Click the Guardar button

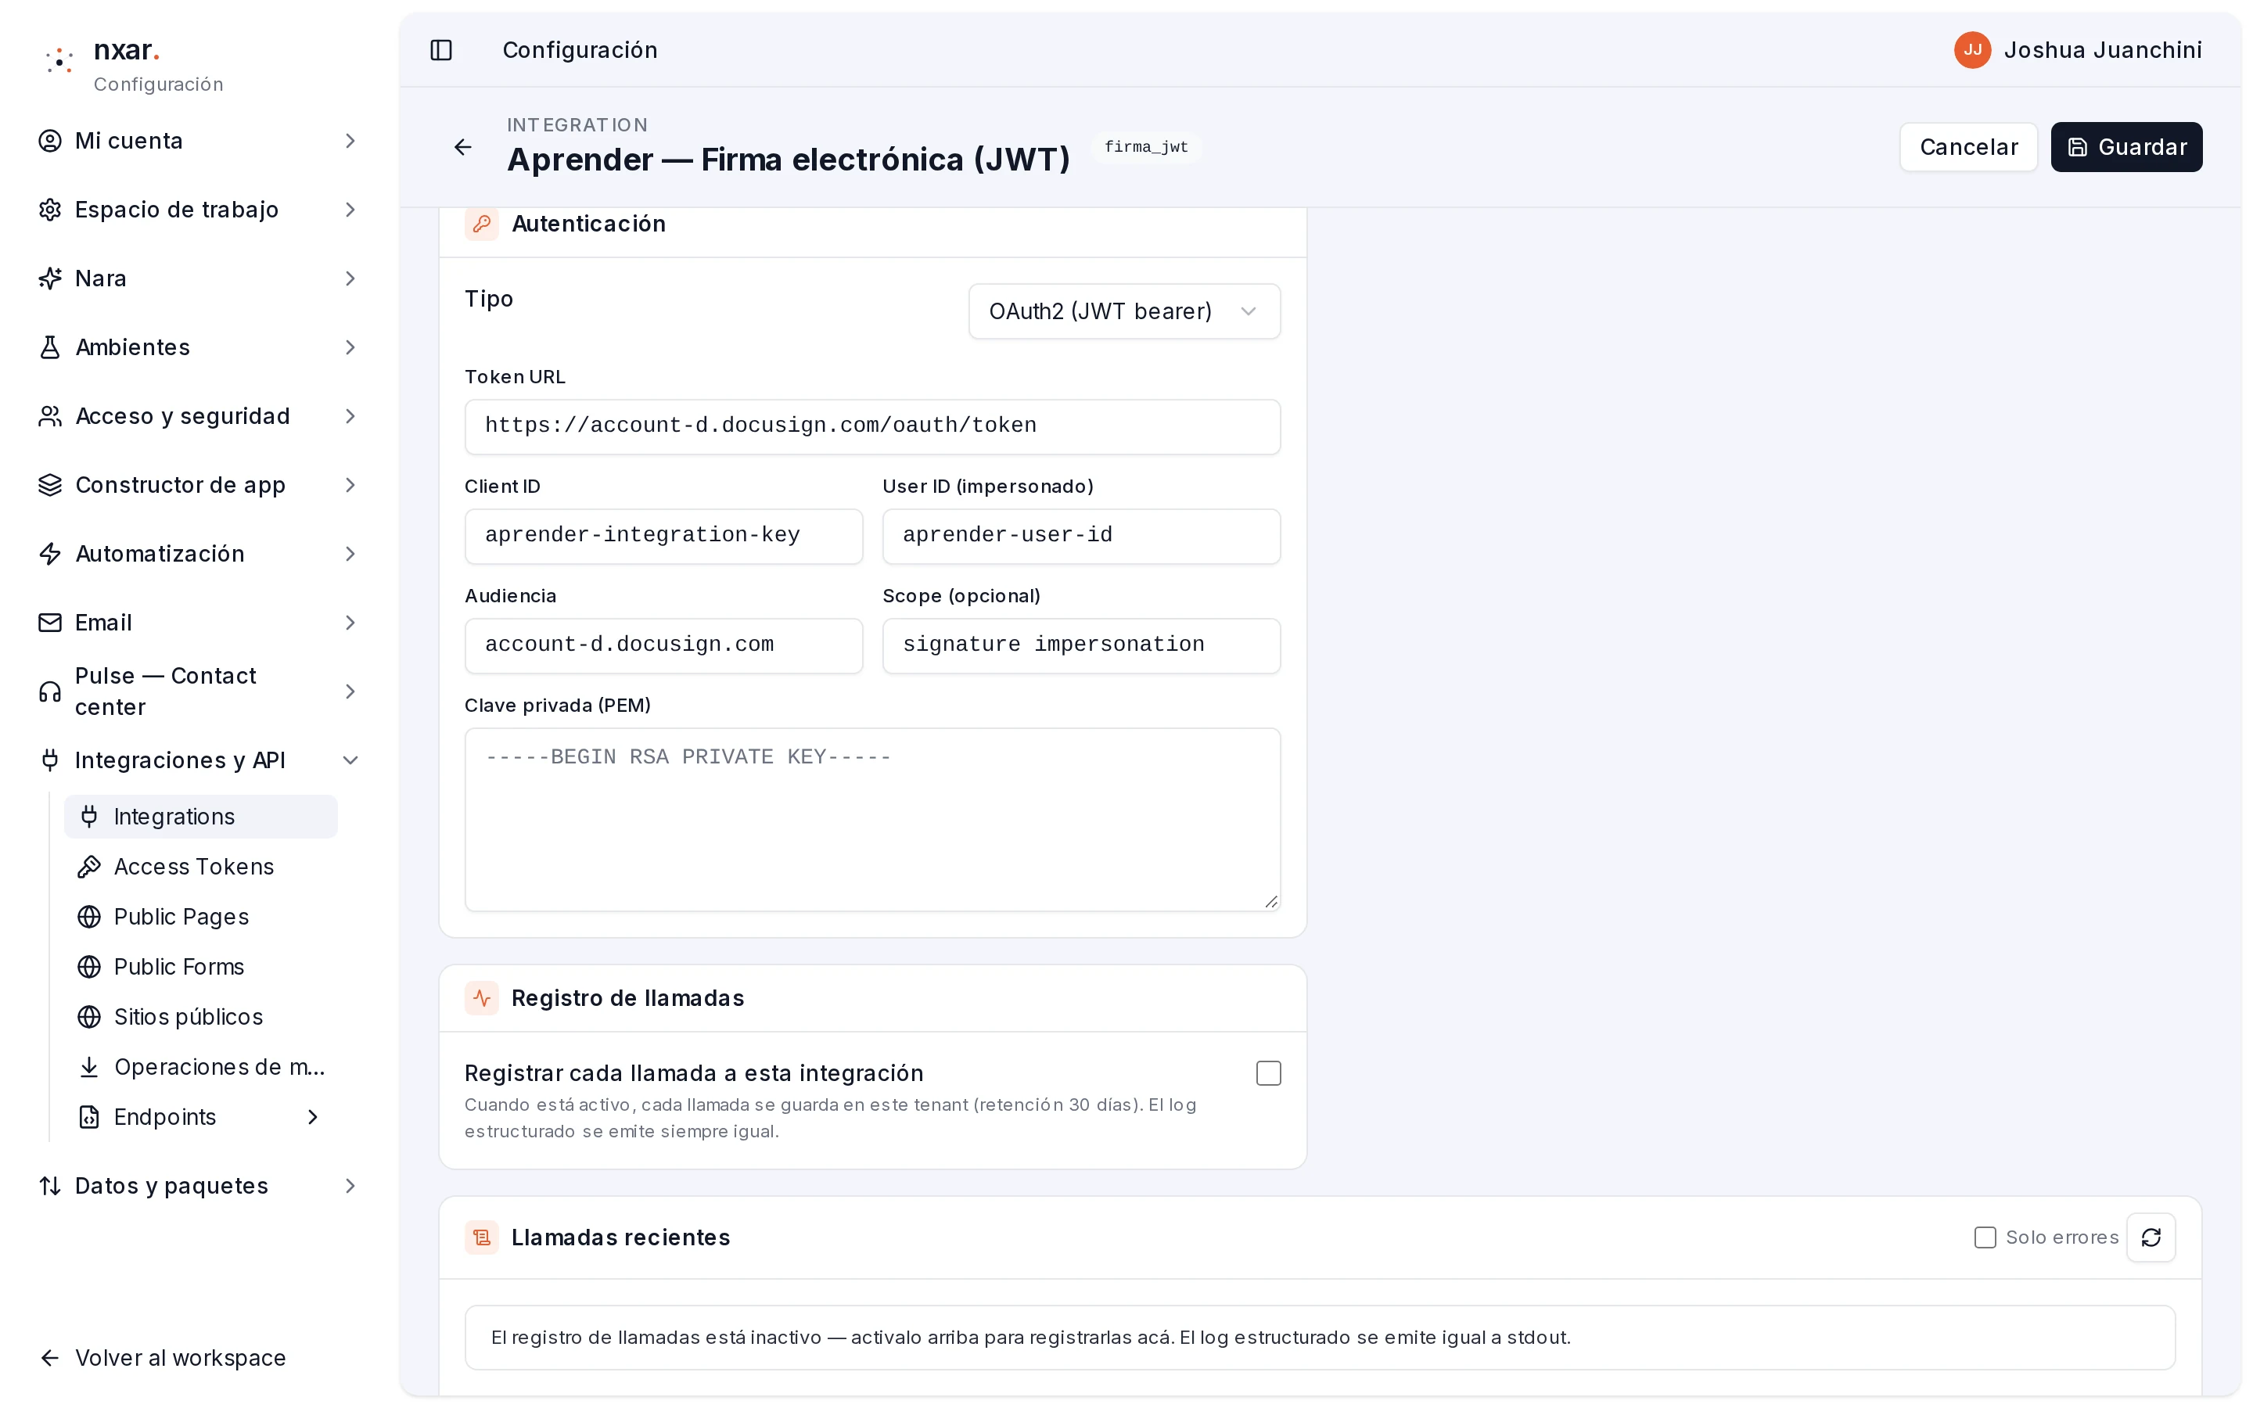point(2126,147)
